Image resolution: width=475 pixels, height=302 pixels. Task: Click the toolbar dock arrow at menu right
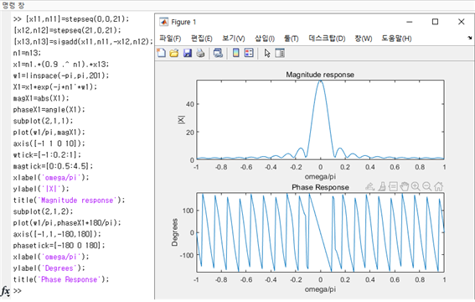pos(469,38)
